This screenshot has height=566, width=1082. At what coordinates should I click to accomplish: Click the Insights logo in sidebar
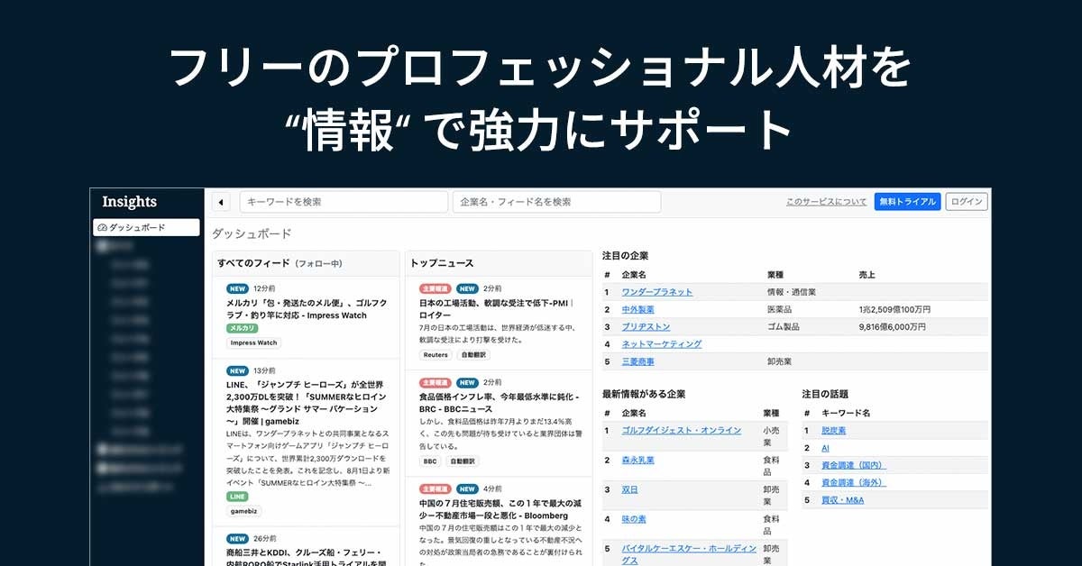coord(129,202)
